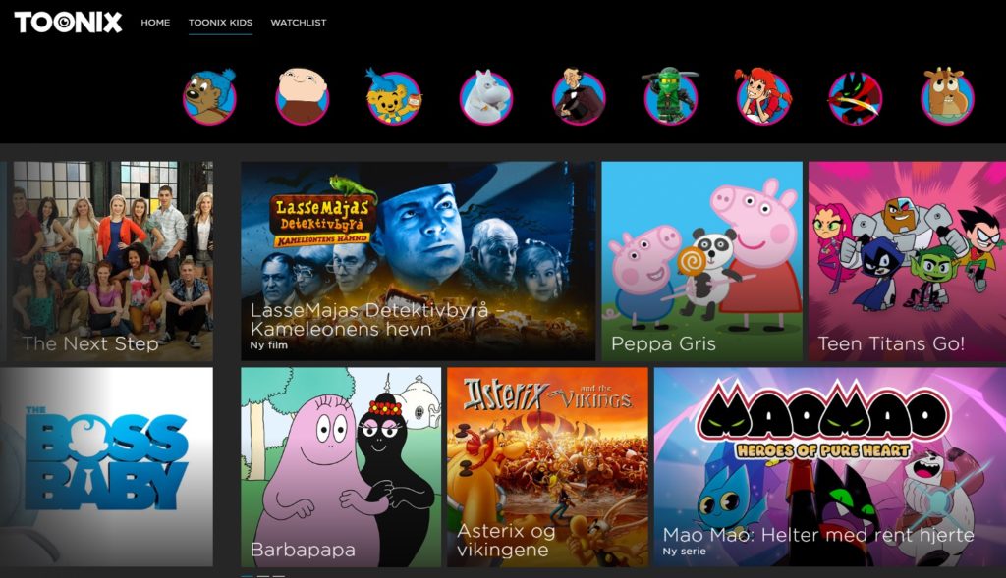This screenshot has width=1006, height=578.
Task: Choose the Barbapapa show tile
Action: coord(341,466)
